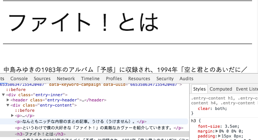
Task: Open the Security tab
Action: coord(165,79)
